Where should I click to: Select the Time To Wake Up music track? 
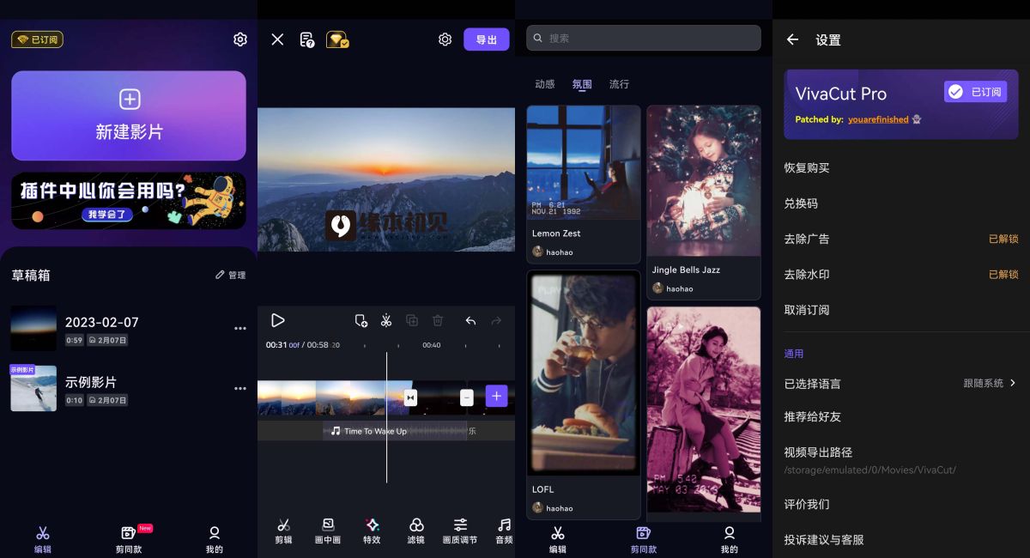point(395,431)
